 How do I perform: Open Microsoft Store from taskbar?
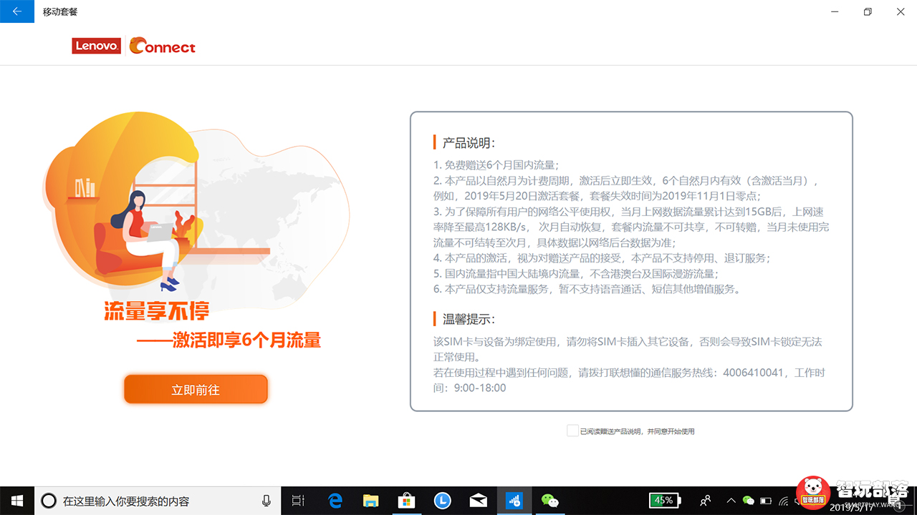click(x=406, y=501)
